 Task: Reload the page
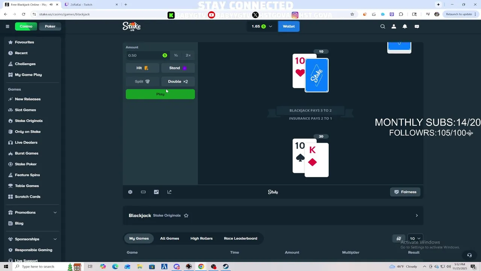pyautogui.click(x=23, y=14)
